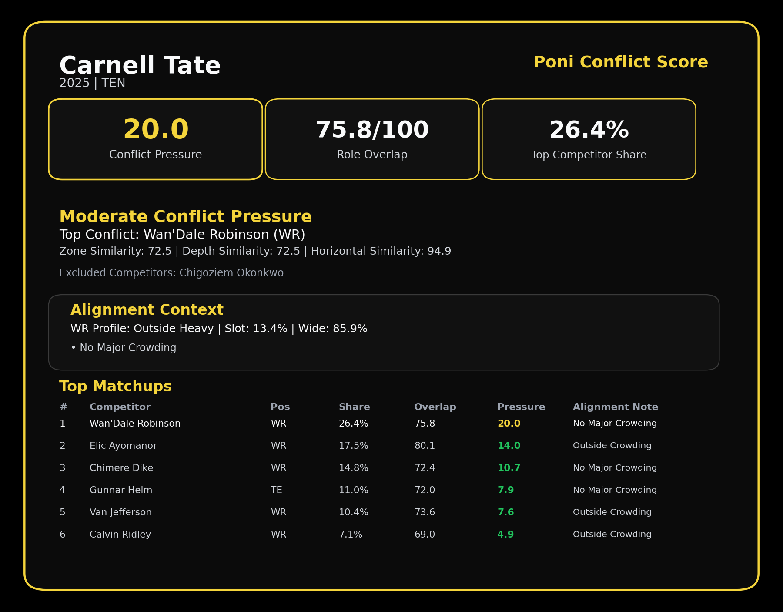Click the "Poni Conflict Score" title
Viewport: 783px width, 612px height.
point(621,62)
